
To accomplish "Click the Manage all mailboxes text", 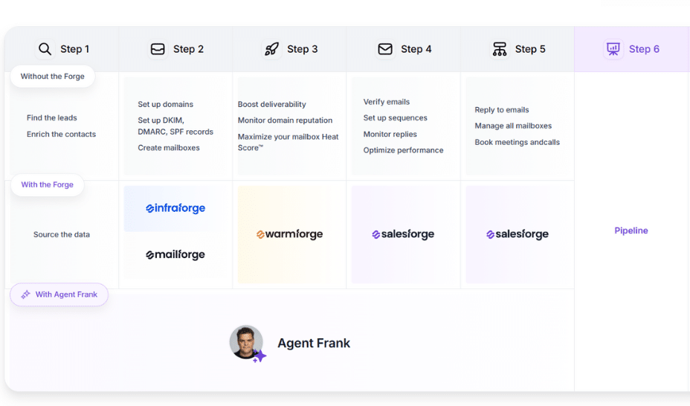I will click(513, 126).
